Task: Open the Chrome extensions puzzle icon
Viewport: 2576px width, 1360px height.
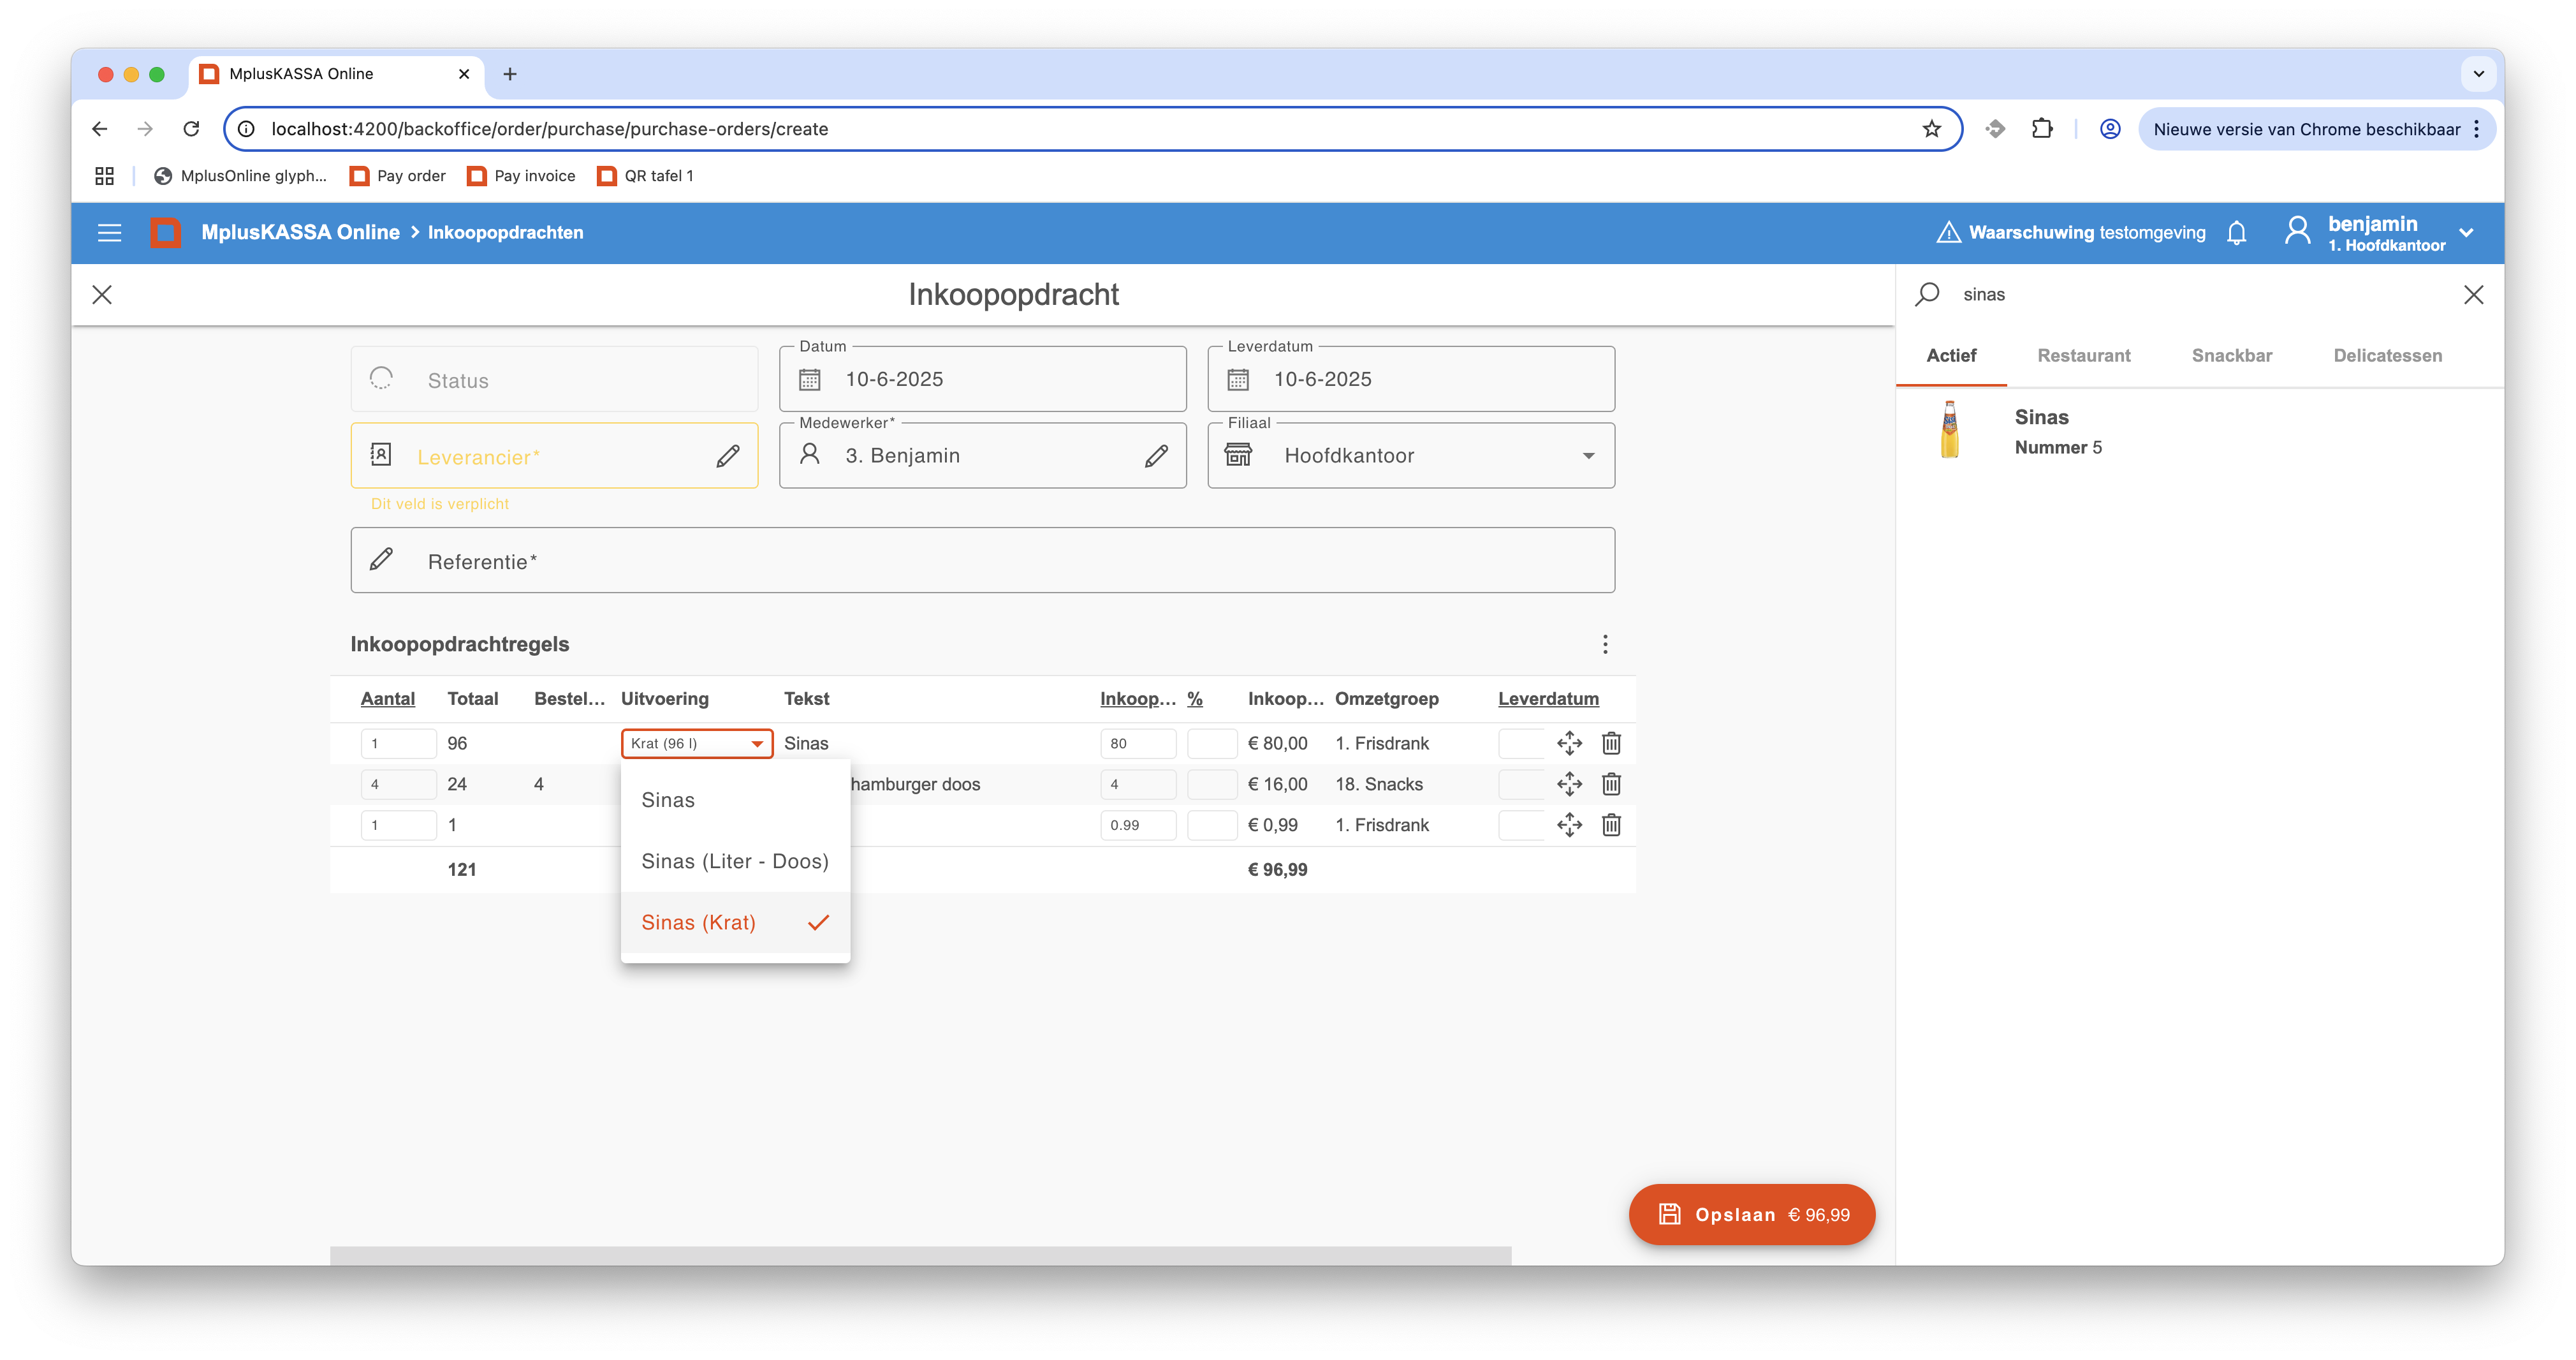Action: tap(2042, 129)
